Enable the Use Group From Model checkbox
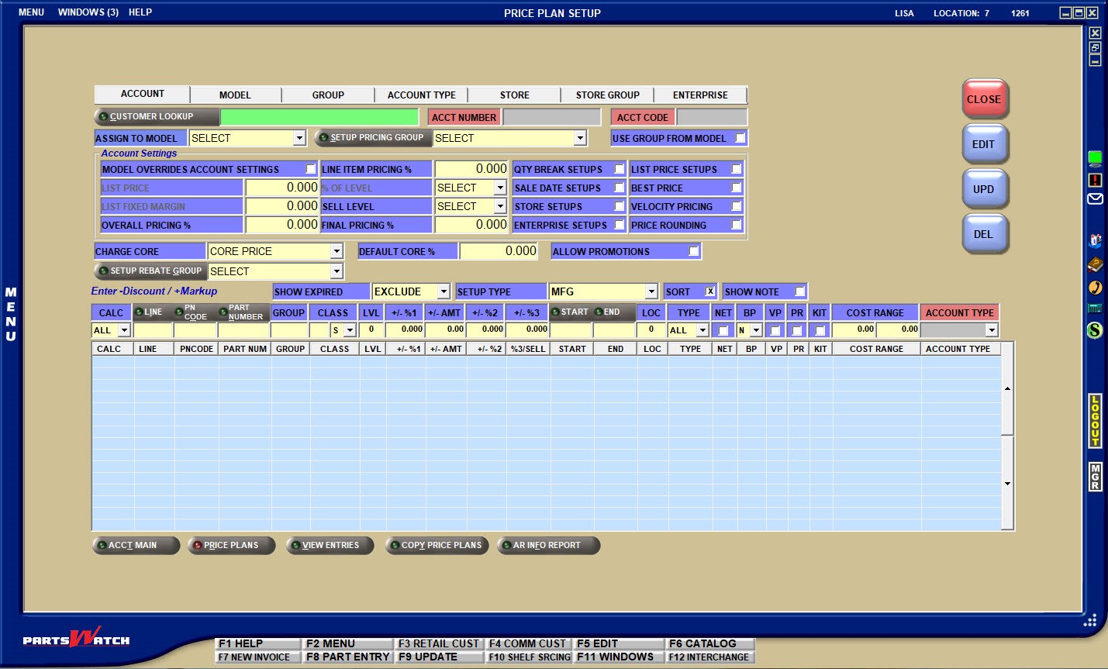The width and height of the screenshot is (1108, 669). (740, 138)
